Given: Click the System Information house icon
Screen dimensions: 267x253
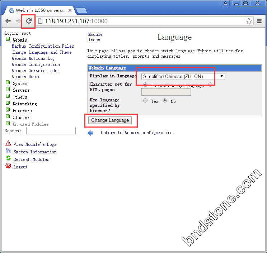Looking at the screenshot, I should [8, 151].
